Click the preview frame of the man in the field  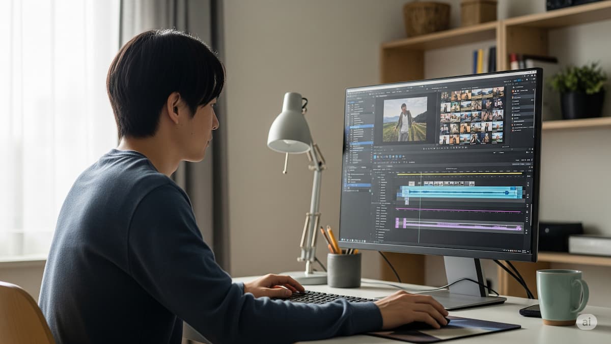[x=405, y=119]
